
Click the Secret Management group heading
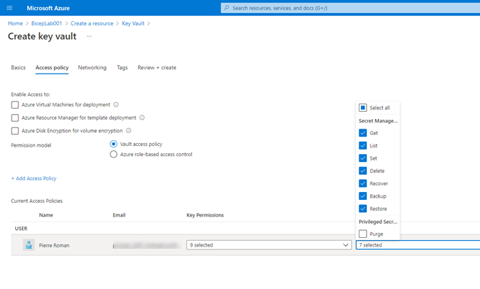click(378, 121)
